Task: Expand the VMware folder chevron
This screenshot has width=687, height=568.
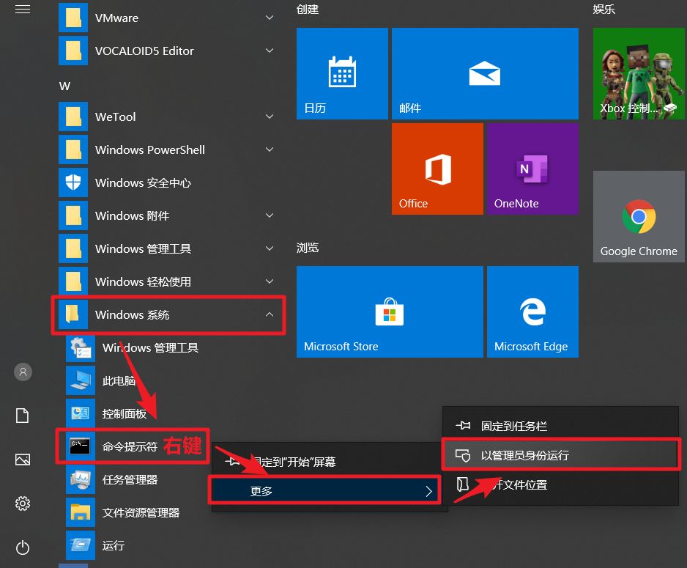Action: click(x=270, y=18)
